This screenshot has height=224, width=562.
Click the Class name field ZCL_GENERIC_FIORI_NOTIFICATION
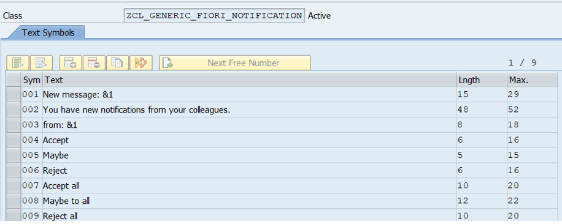[x=214, y=16]
